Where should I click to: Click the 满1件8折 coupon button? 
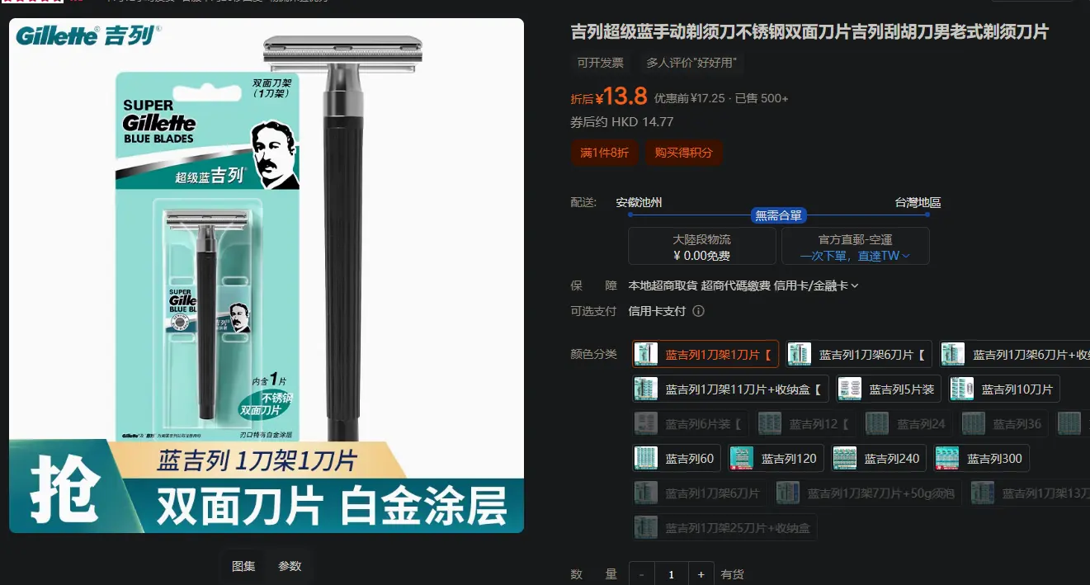tap(604, 153)
